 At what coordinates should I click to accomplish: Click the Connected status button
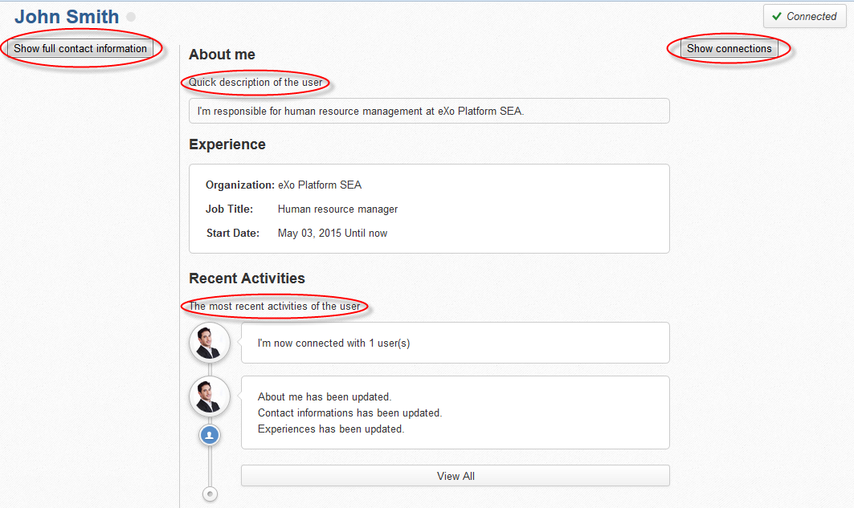coord(804,16)
